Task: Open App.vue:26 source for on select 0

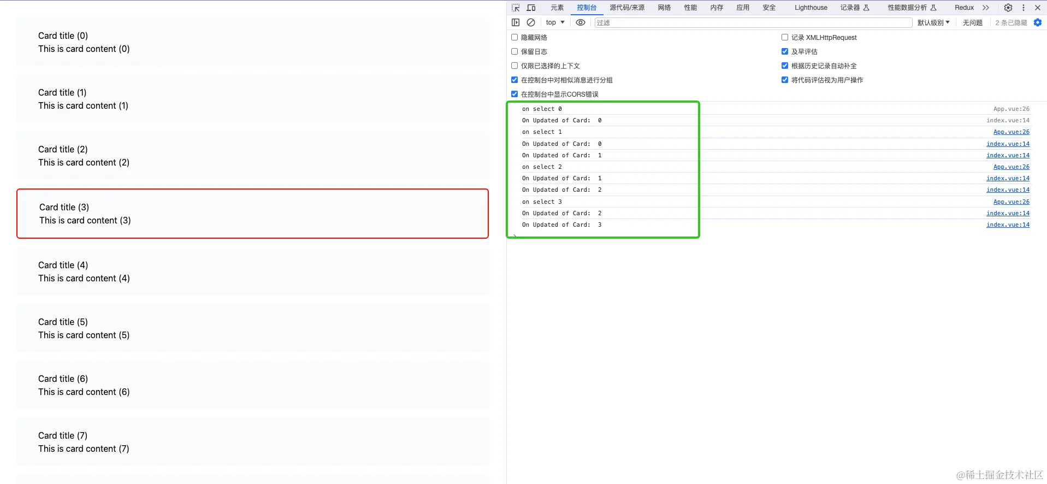Action: pos(1011,109)
